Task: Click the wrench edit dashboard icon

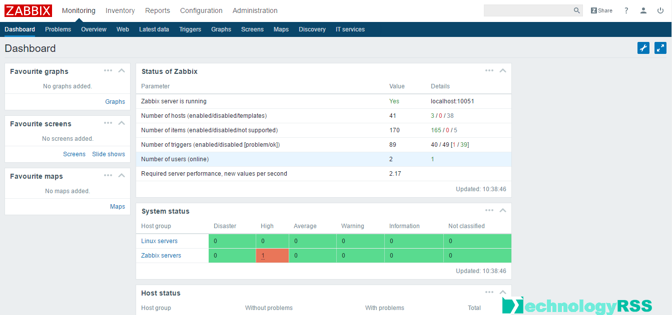Action: (x=643, y=48)
